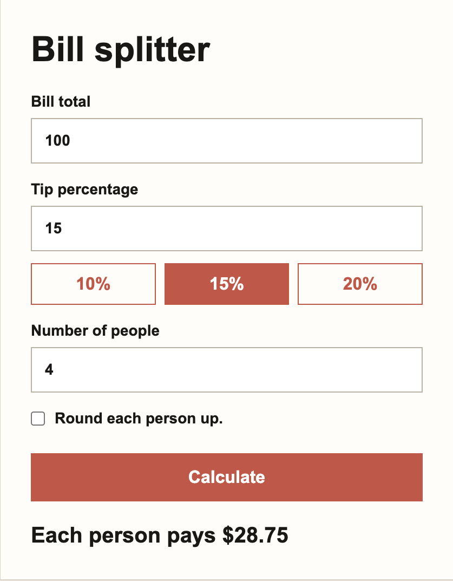The width and height of the screenshot is (453, 581).
Task: Click the '15%' text on the filled preset
Action: pyautogui.click(x=227, y=284)
